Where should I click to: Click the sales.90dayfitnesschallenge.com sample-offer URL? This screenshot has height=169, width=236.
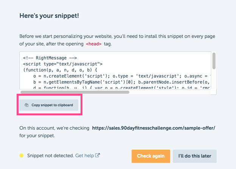click(154, 128)
